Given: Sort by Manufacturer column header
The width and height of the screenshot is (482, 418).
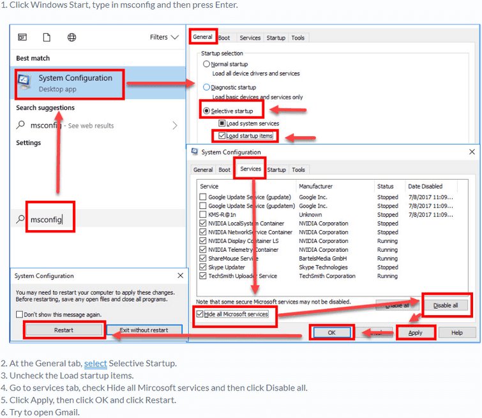Looking at the screenshot, I should tap(335, 186).
